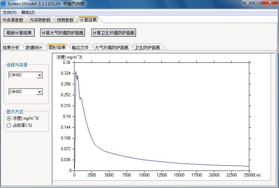Click the 20000 x-axis label
279x188 pixels.
[x=214, y=175]
